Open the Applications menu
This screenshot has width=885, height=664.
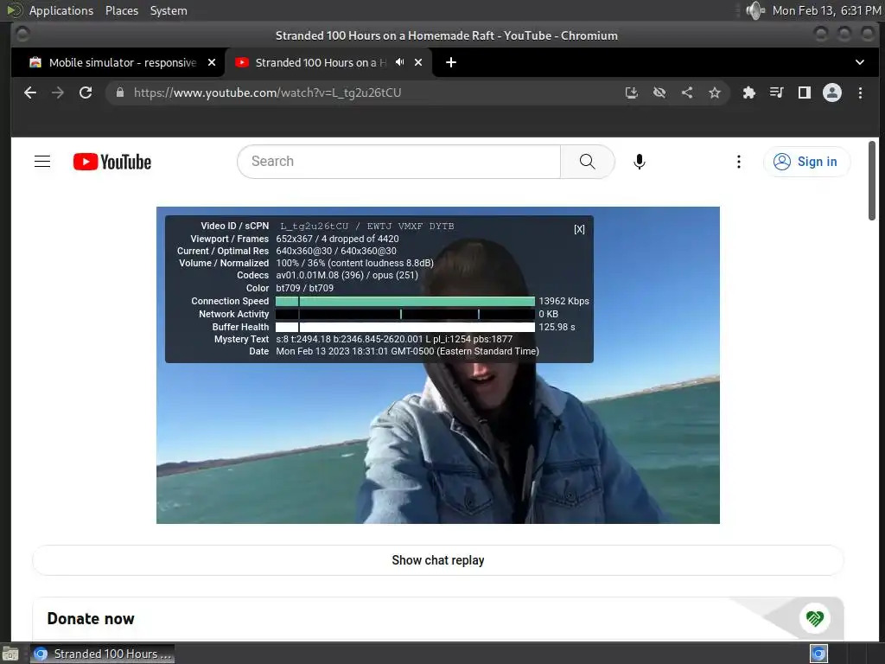[x=61, y=10]
